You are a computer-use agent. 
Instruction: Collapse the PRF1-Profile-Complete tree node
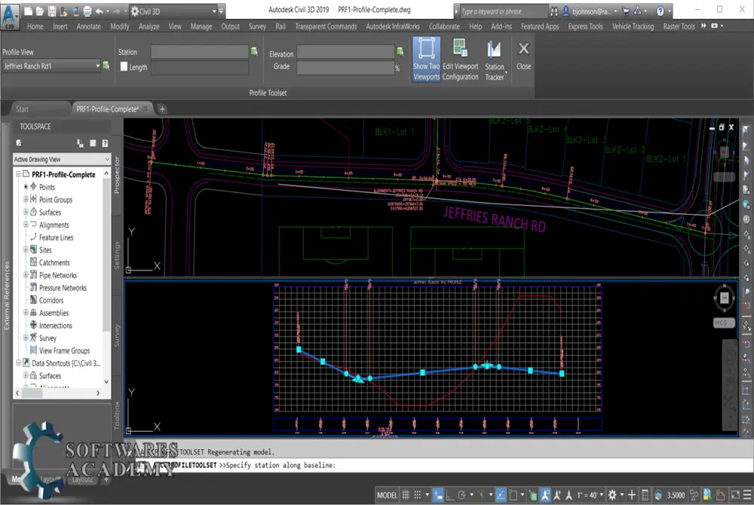tap(19, 174)
